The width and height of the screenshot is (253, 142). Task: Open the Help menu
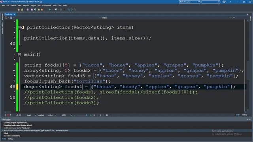(x=65, y=6)
